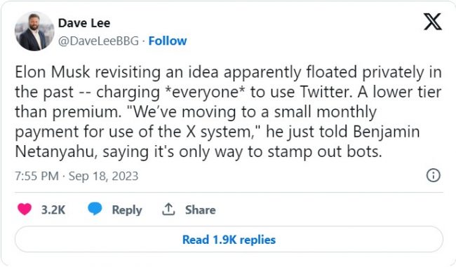
Task: Click the 7:55 PM time text
Action: pyautogui.click(x=37, y=176)
